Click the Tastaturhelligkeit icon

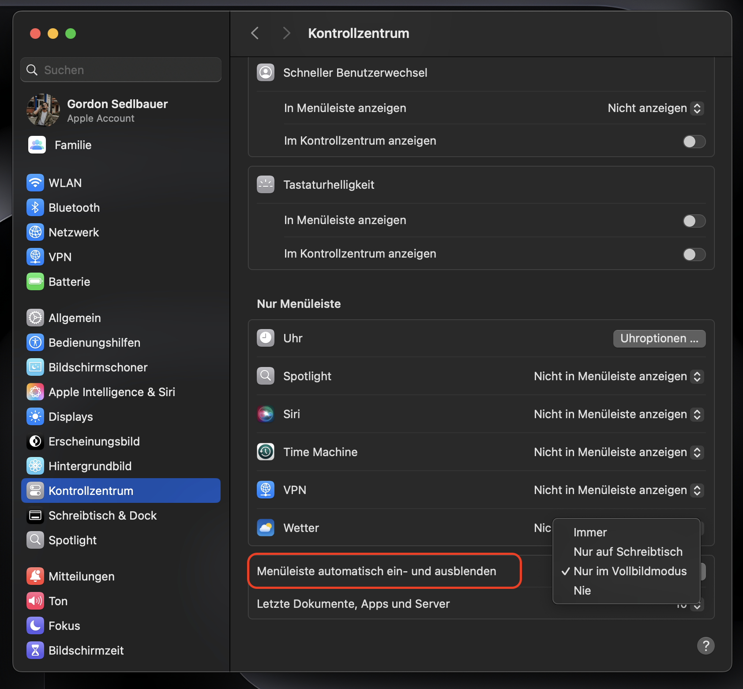pyautogui.click(x=266, y=184)
